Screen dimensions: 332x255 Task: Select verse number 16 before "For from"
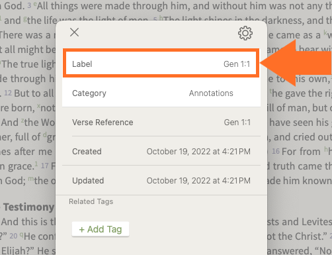[x=276, y=151]
